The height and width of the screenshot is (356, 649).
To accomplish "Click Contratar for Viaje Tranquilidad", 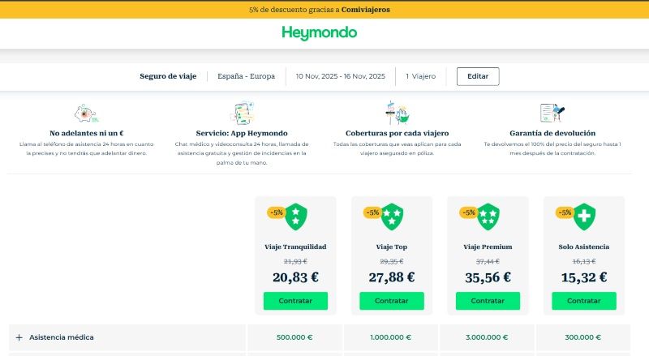I will 295,300.
